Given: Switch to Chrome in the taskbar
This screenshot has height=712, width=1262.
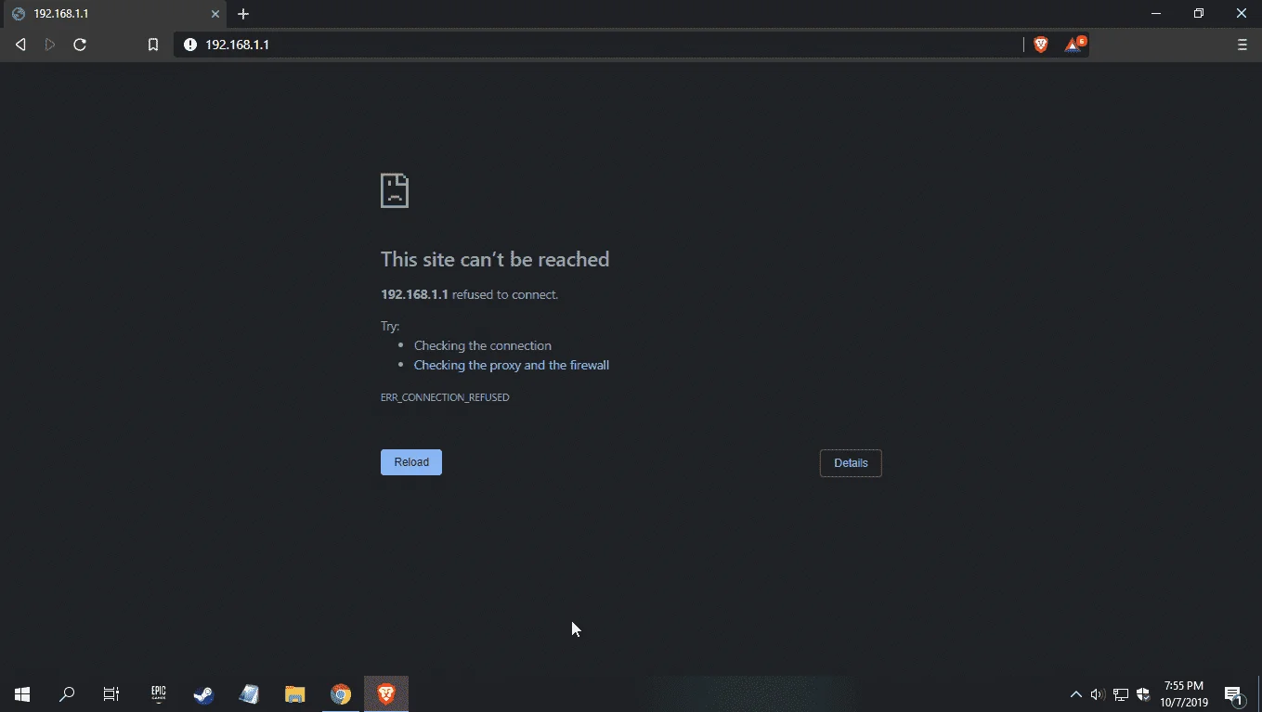Looking at the screenshot, I should (x=341, y=694).
